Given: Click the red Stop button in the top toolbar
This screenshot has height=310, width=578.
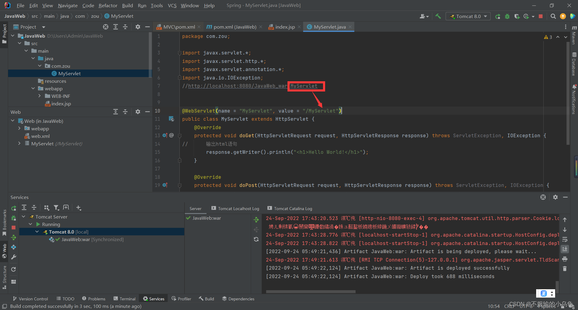Looking at the screenshot, I should [541, 16].
